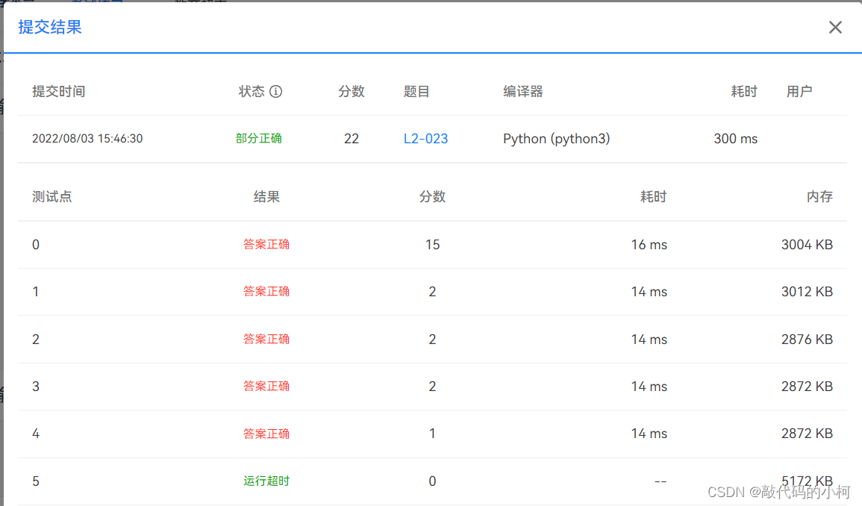Click the 答案正确 result of test point 4

pos(266,434)
